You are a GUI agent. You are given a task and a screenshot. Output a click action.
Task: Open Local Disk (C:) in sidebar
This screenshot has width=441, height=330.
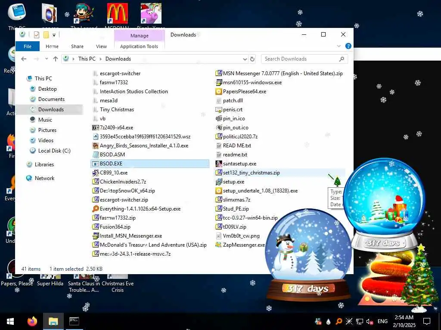click(54, 151)
